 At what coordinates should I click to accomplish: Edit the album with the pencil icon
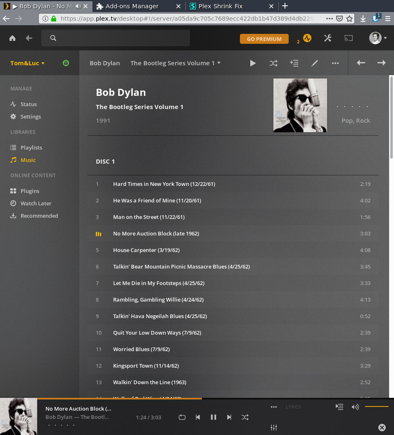(315, 63)
